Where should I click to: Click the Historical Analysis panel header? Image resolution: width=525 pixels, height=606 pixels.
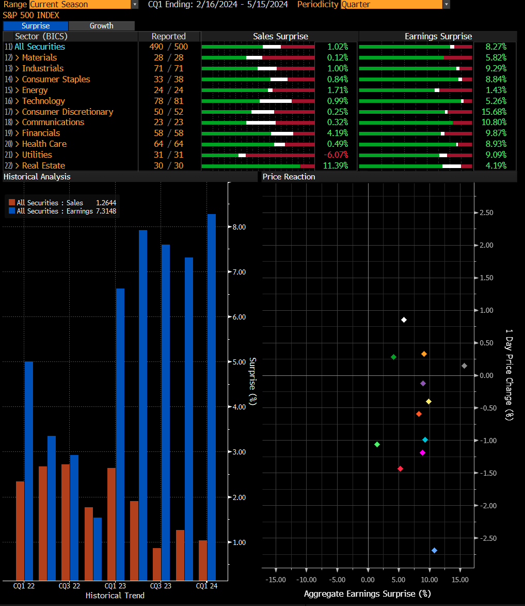pyautogui.click(x=130, y=177)
